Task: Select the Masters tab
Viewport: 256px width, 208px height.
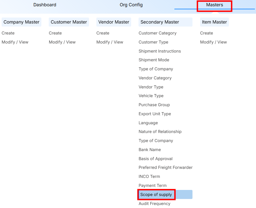Action: tap(214, 5)
